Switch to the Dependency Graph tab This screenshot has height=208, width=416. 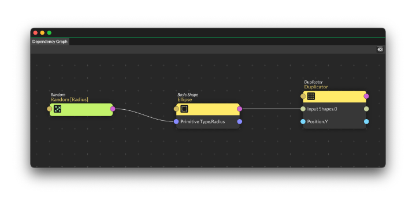50,42
